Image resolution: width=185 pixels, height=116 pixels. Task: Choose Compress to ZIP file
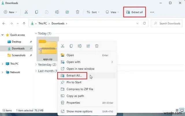tap(87, 89)
